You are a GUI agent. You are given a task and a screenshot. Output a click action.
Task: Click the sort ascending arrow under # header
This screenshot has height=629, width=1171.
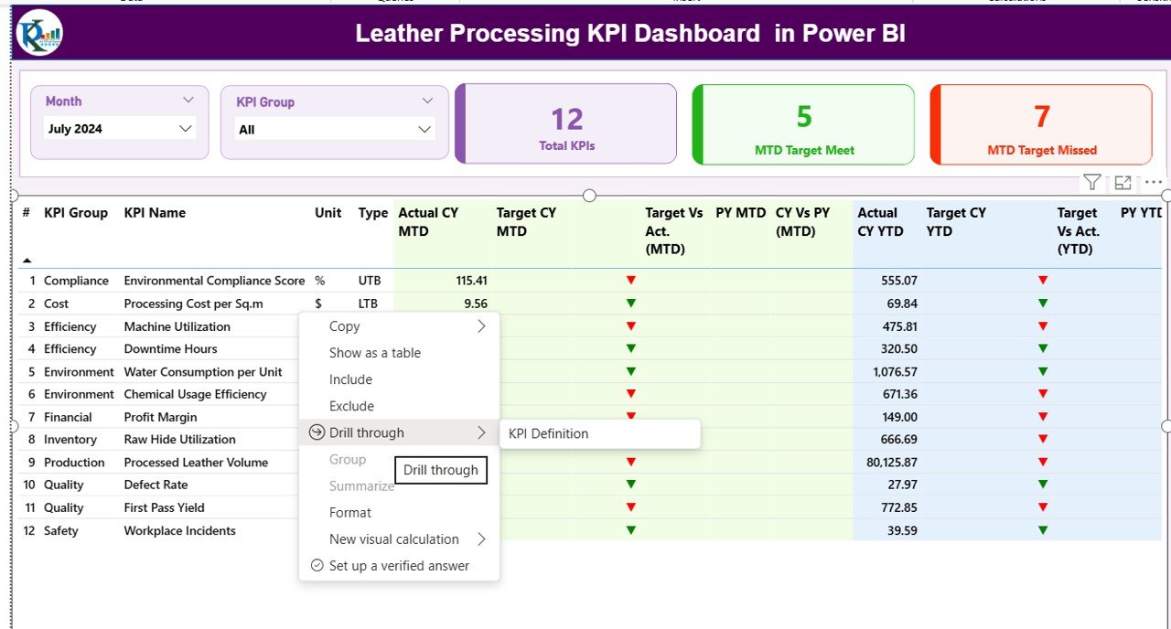(x=25, y=260)
